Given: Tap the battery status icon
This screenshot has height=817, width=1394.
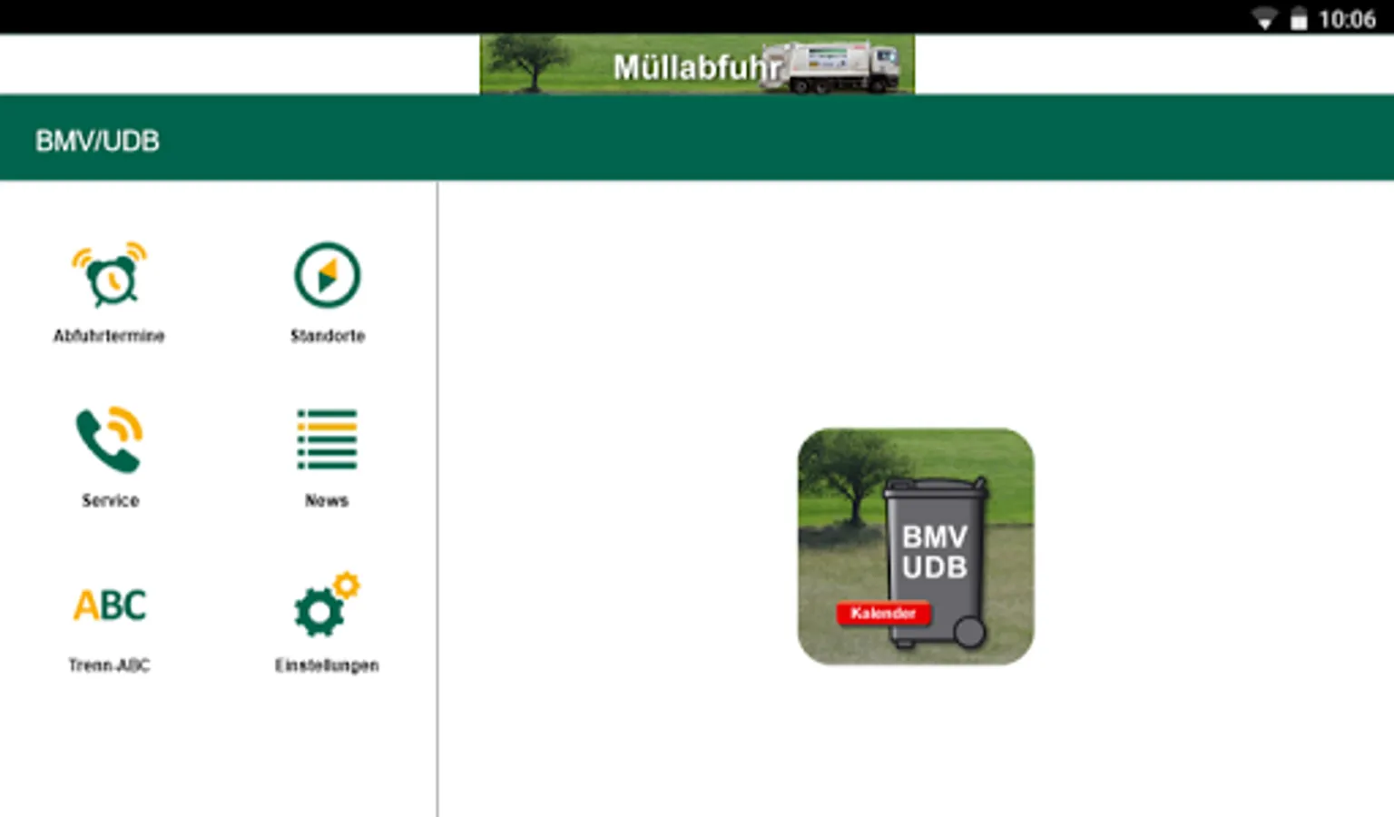Looking at the screenshot, I should click(1300, 19).
